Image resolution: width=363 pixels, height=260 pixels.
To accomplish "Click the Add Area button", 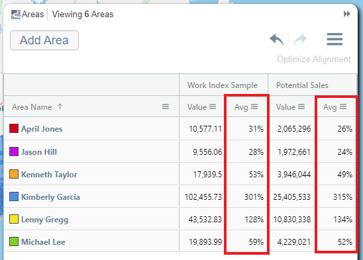I will point(44,40).
